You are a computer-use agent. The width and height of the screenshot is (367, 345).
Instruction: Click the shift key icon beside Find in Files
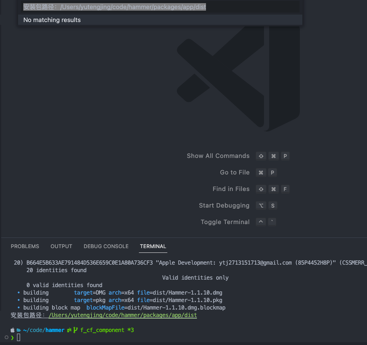(261, 189)
